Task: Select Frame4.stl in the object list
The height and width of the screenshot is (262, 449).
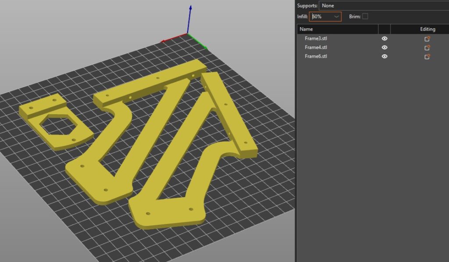Action: 316,47
